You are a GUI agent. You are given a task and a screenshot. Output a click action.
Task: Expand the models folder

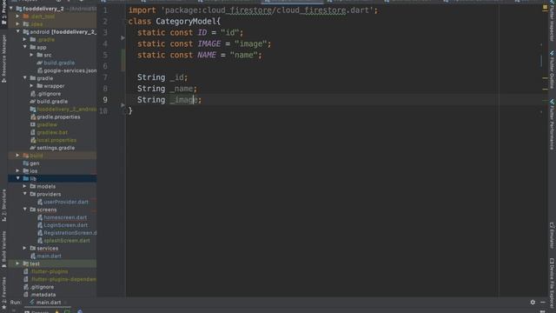25,186
